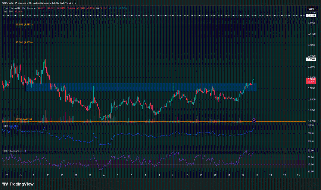Click the Jul label on time axis
The height and width of the screenshot is (190, 321).
coord(104,175)
